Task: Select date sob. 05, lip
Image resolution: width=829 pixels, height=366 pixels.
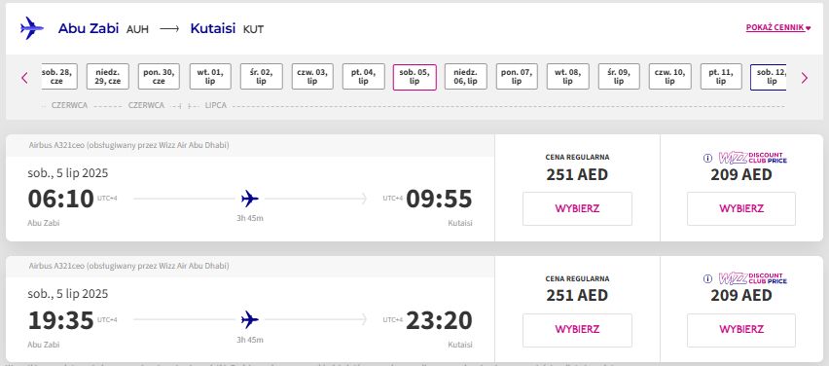Action: (414, 77)
